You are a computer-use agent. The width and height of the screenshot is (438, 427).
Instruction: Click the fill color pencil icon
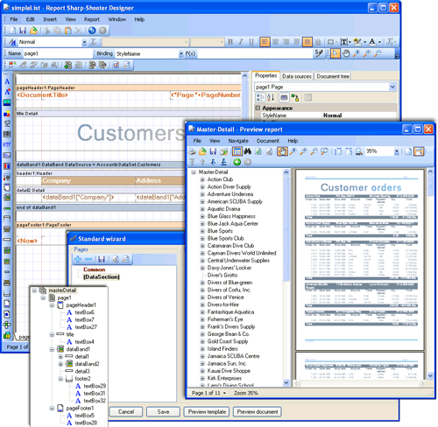click(x=357, y=42)
